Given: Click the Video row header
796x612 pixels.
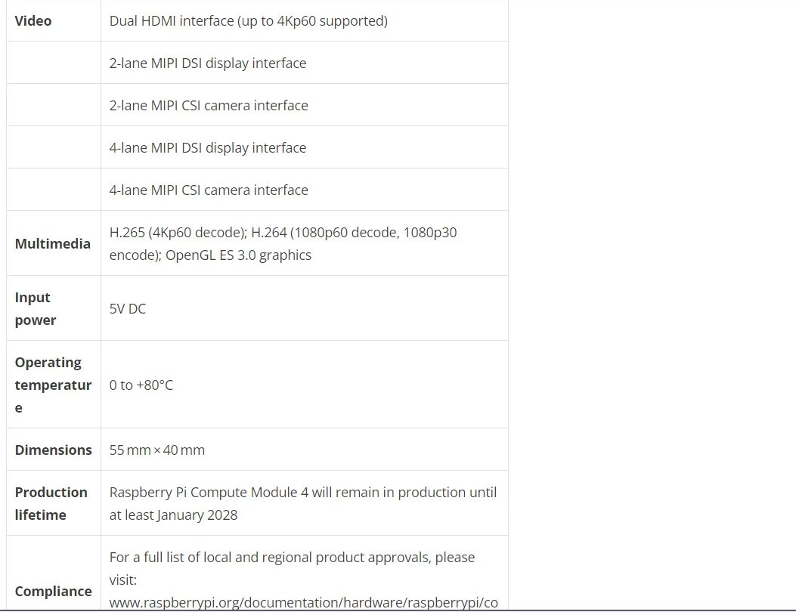Looking at the screenshot, I should click(x=33, y=21).
